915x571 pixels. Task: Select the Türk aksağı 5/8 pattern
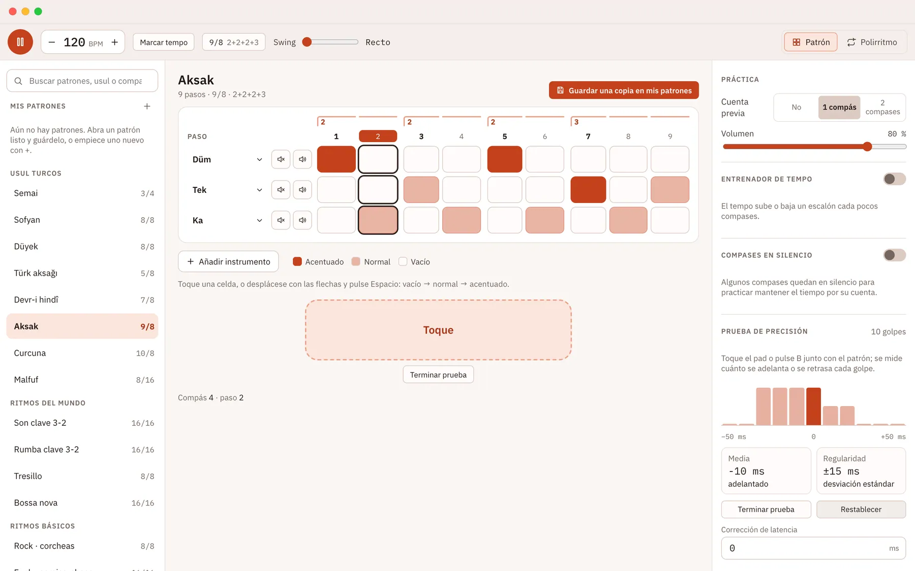pos(82,273)
